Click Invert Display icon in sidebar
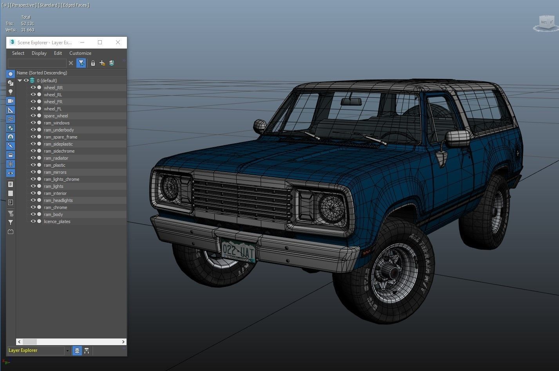The width and height of the screenshot is (559, 371). pos(11,202)
